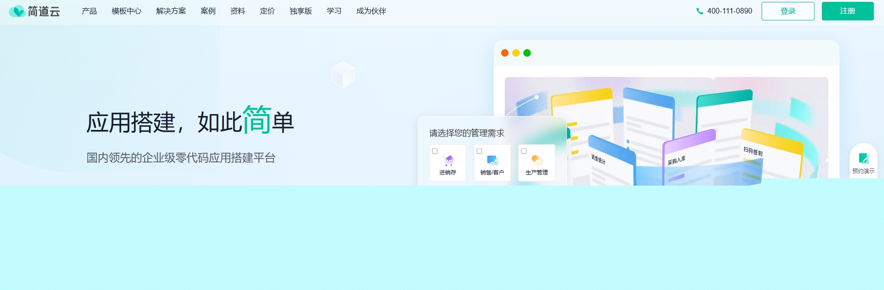The image size is (884, 290).
Task: Click the 登录 button
Action: (788, 11)
